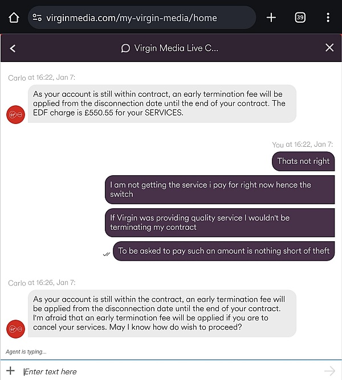
Task: Select the "nothing short of theft" message bubble
Action: [223, 251]
